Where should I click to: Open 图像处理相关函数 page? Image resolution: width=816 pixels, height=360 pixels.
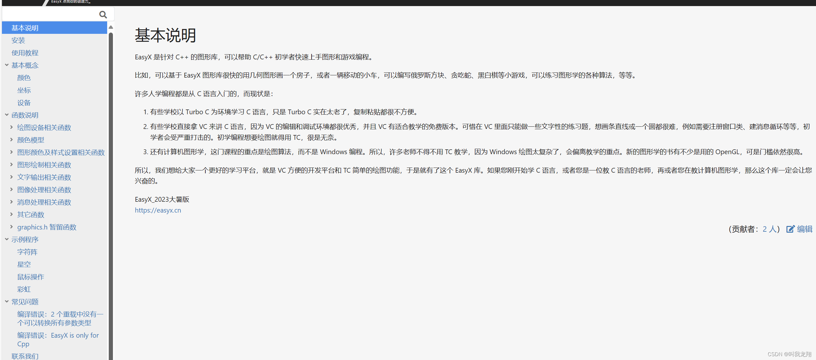(44, 190)
